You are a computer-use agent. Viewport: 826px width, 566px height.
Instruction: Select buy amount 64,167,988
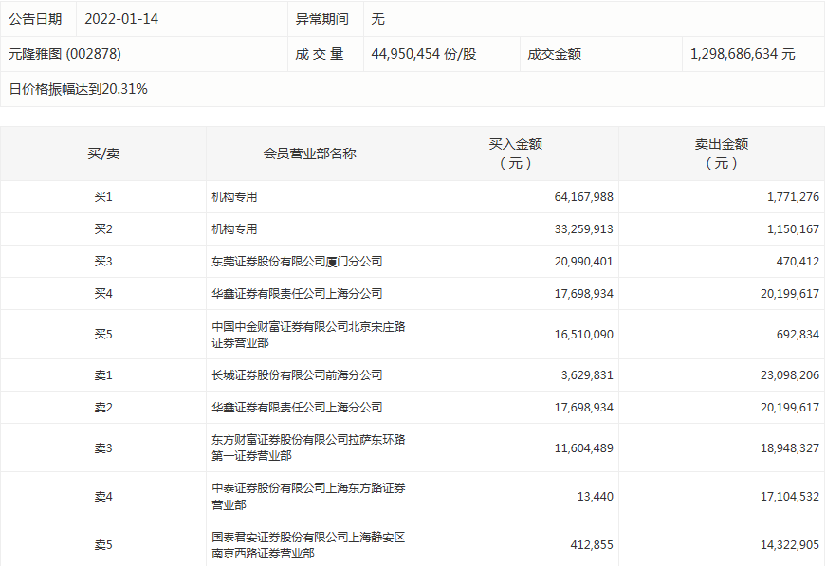pyautogui.click(x=583, y=197)
